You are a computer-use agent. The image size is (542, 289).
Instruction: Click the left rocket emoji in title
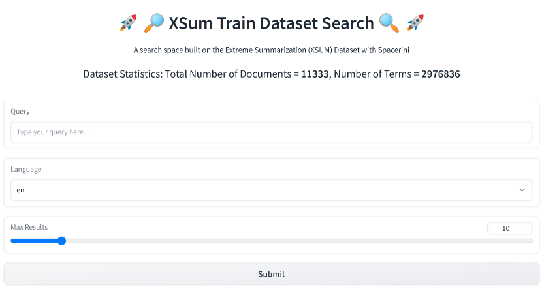[x=128, y=23]
